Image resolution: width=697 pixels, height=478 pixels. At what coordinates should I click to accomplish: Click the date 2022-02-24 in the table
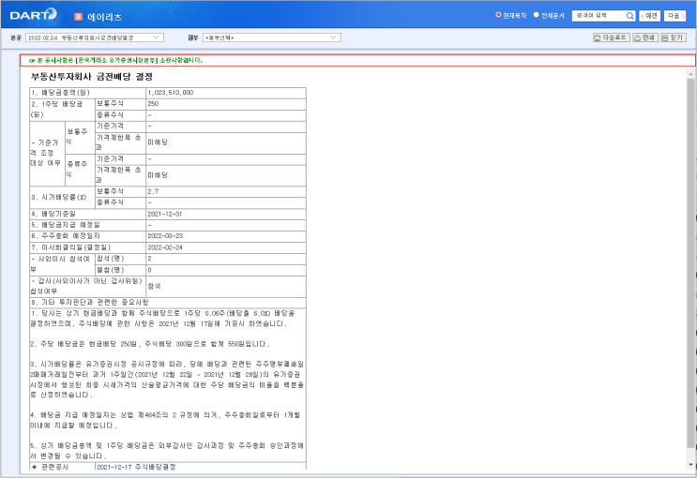coord(165,247)
